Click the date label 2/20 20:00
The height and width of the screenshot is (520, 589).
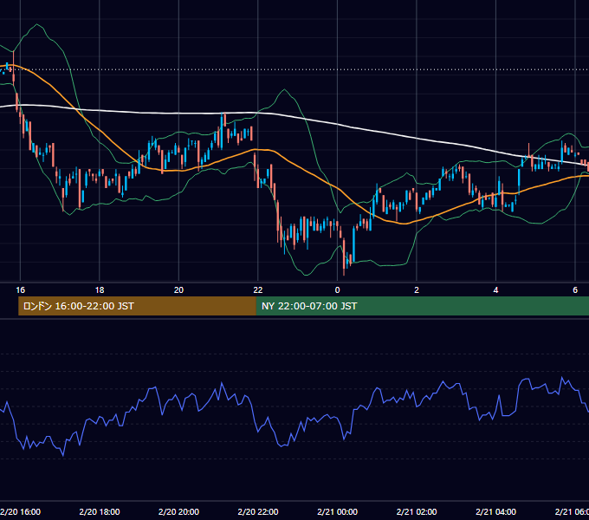(x=178, y=511)
